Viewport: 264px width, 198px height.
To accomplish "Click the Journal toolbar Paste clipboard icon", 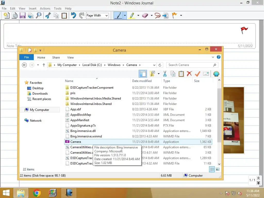I will pos(64,15).
